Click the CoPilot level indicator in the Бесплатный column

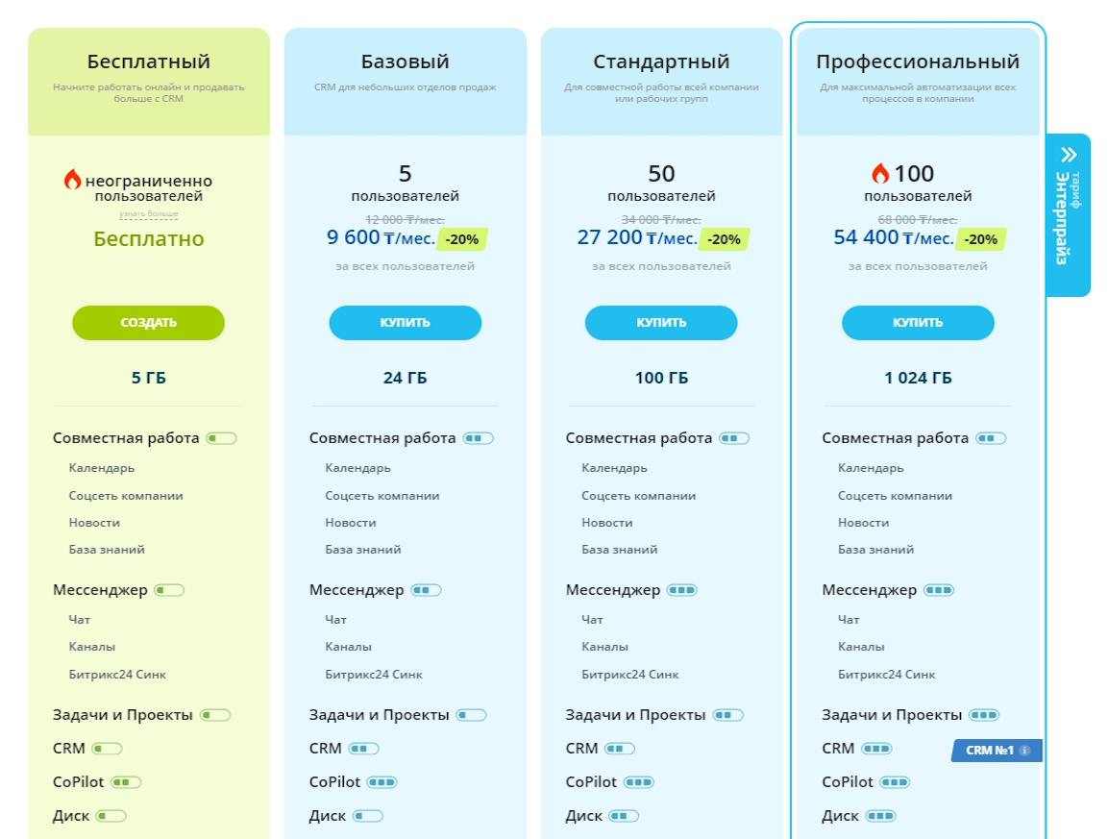point(126,782)
